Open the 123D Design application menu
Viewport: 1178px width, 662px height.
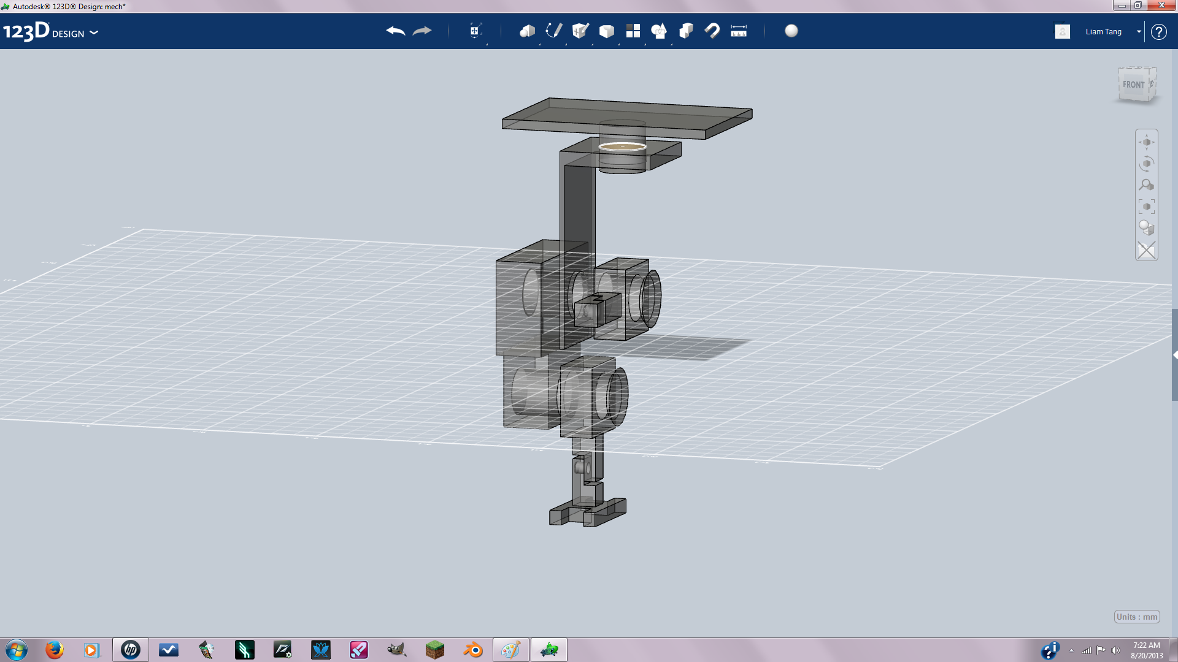point(50,31)
